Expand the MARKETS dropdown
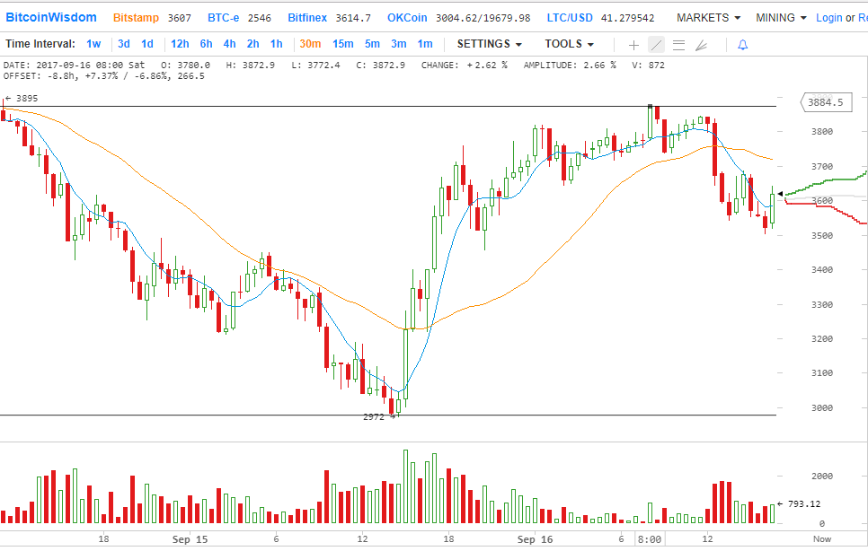Image resolution: width=868 pixels, height=551 pixels. [x=708, y=18]
